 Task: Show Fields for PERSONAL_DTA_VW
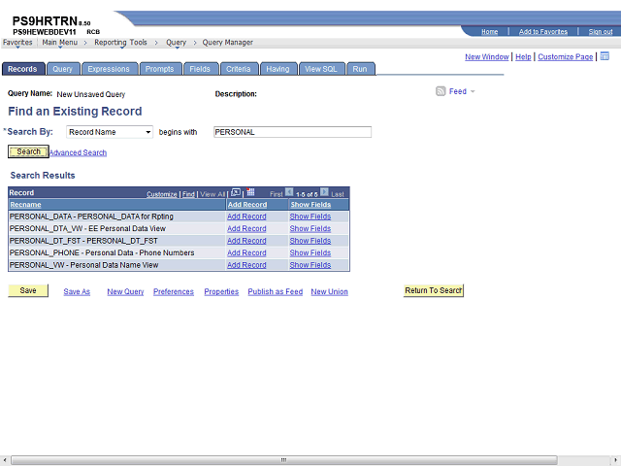coord(310,229)
